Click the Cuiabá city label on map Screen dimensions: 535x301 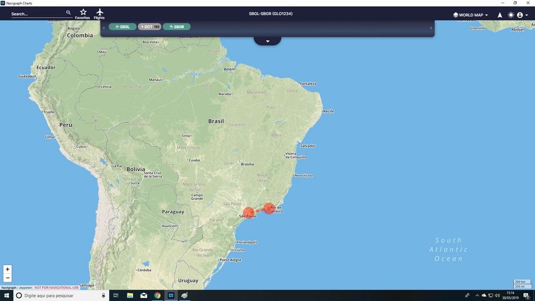pos(194,160)
